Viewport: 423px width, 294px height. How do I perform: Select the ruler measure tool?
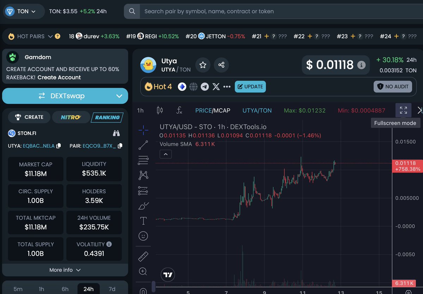(x=143, y=257)
